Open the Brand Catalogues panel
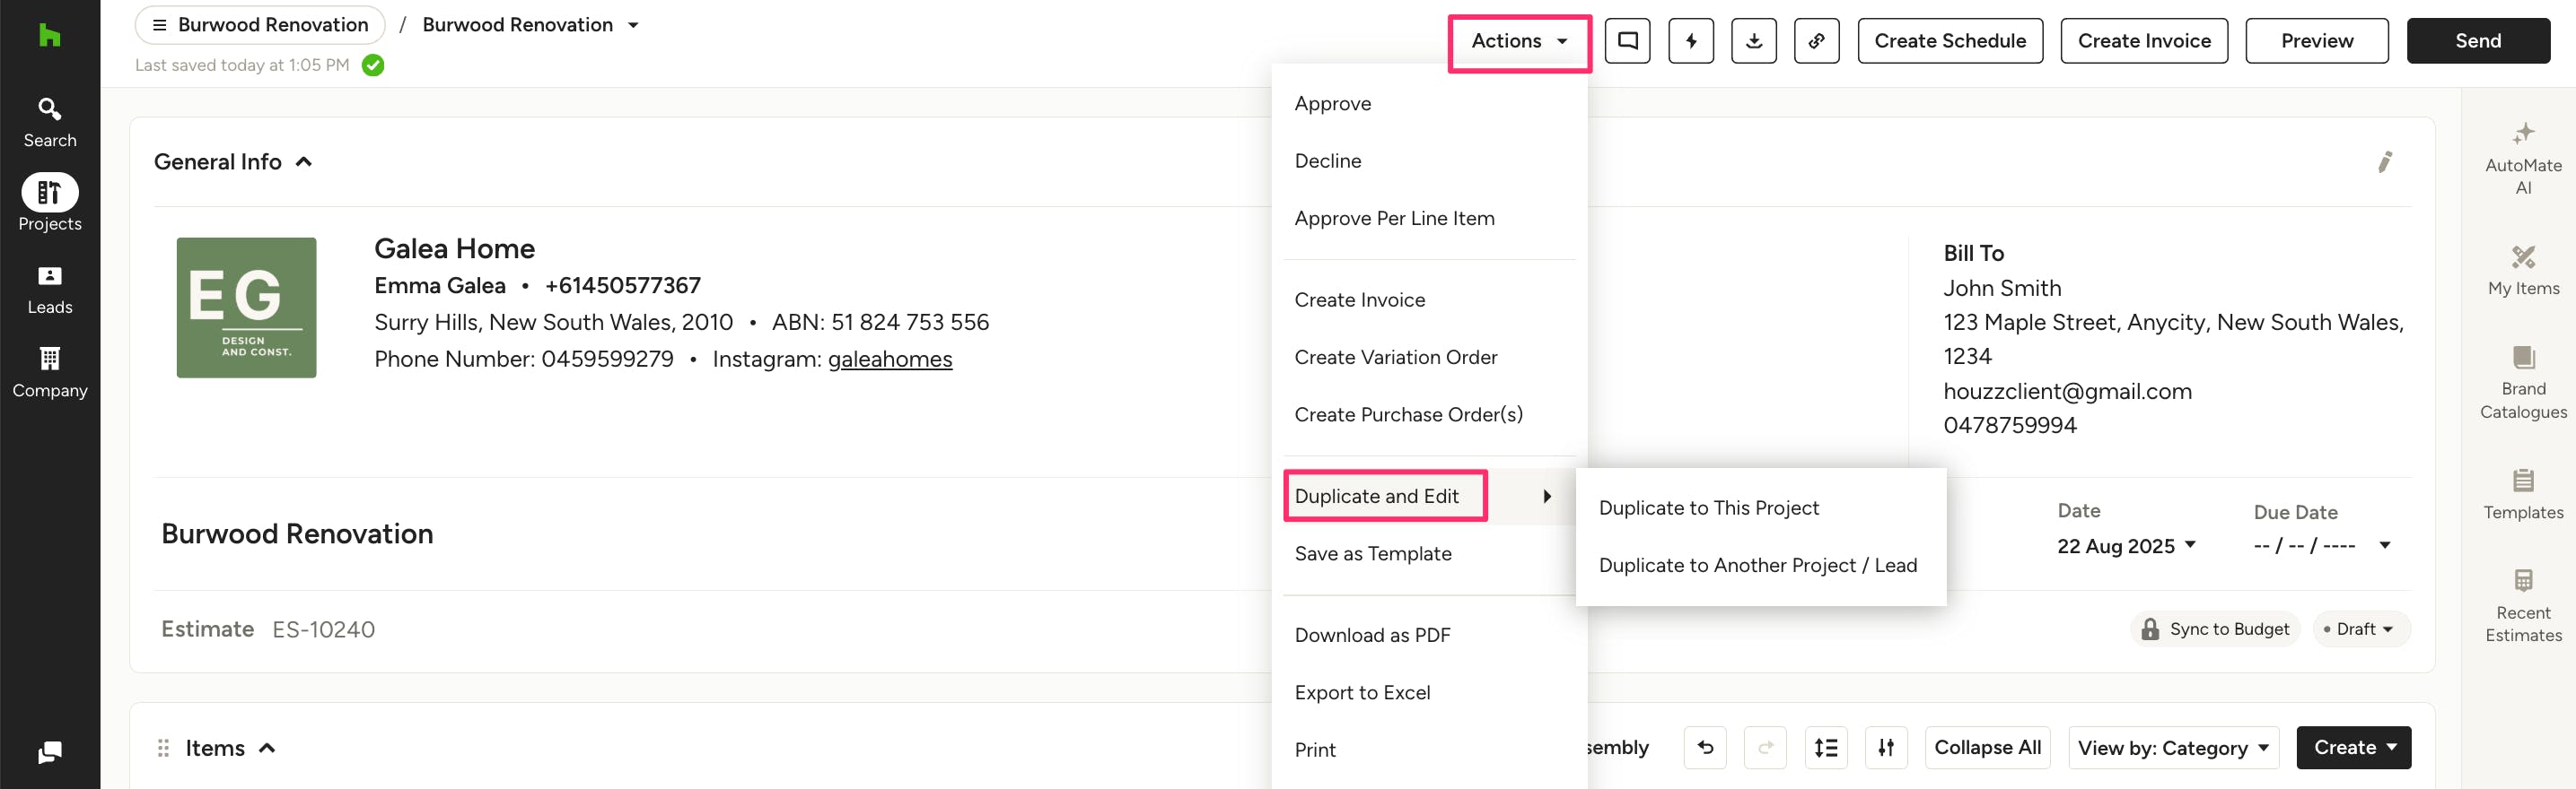The height and width of the screenshot is (789, 2576). pyautogui.click(x=2522, y=383)
